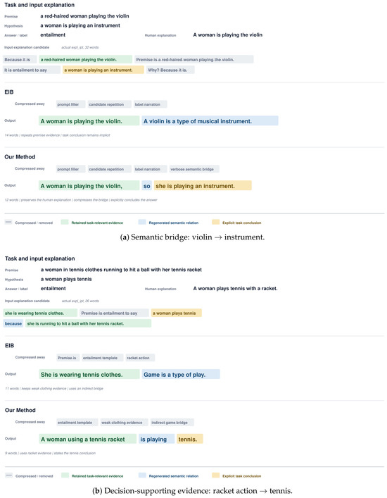Select 'A woman using a tennis racket' chip
387x498 pixels.
click(x=87, y=439)
